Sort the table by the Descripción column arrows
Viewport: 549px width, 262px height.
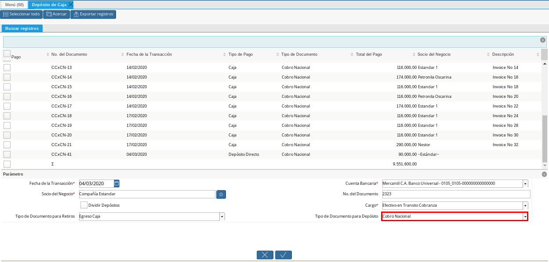point(538,54)
